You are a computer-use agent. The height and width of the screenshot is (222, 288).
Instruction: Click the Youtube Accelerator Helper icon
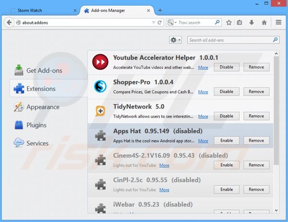tap(100, 62)
